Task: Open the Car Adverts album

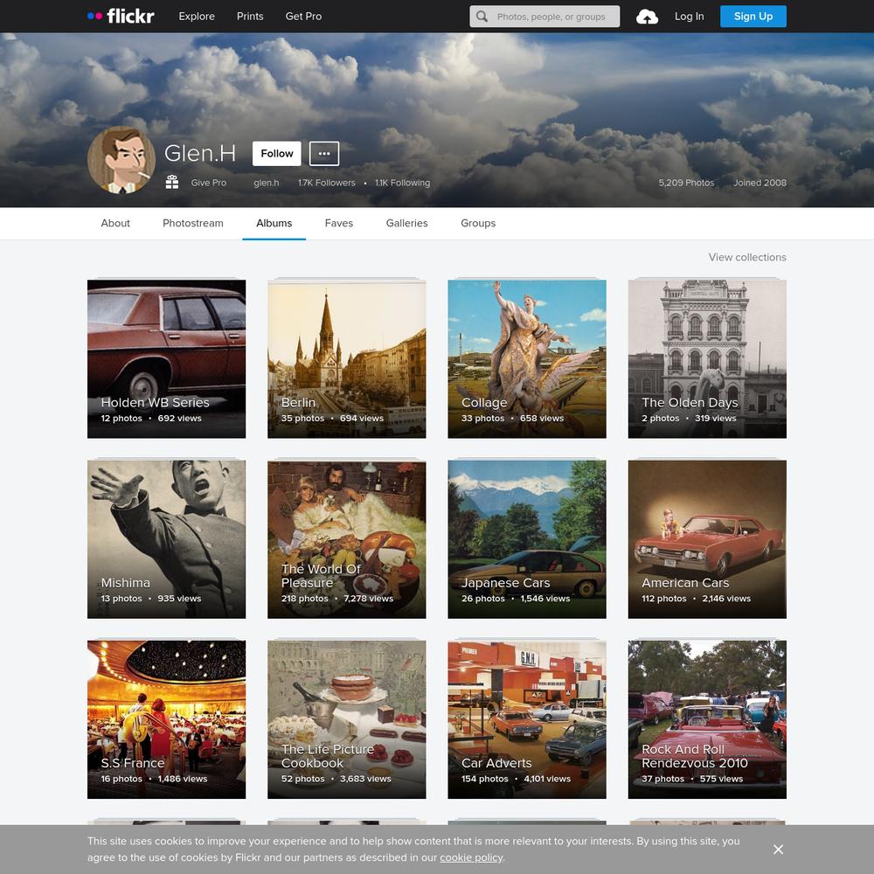Action: pos(527,719)
